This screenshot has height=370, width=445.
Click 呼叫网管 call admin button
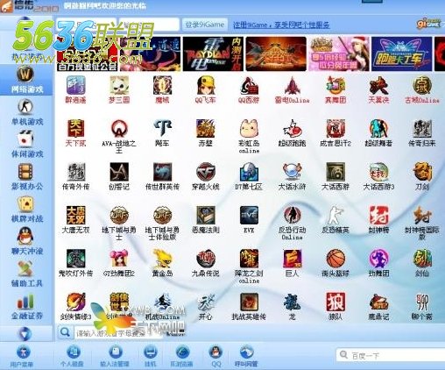[246, 356]
